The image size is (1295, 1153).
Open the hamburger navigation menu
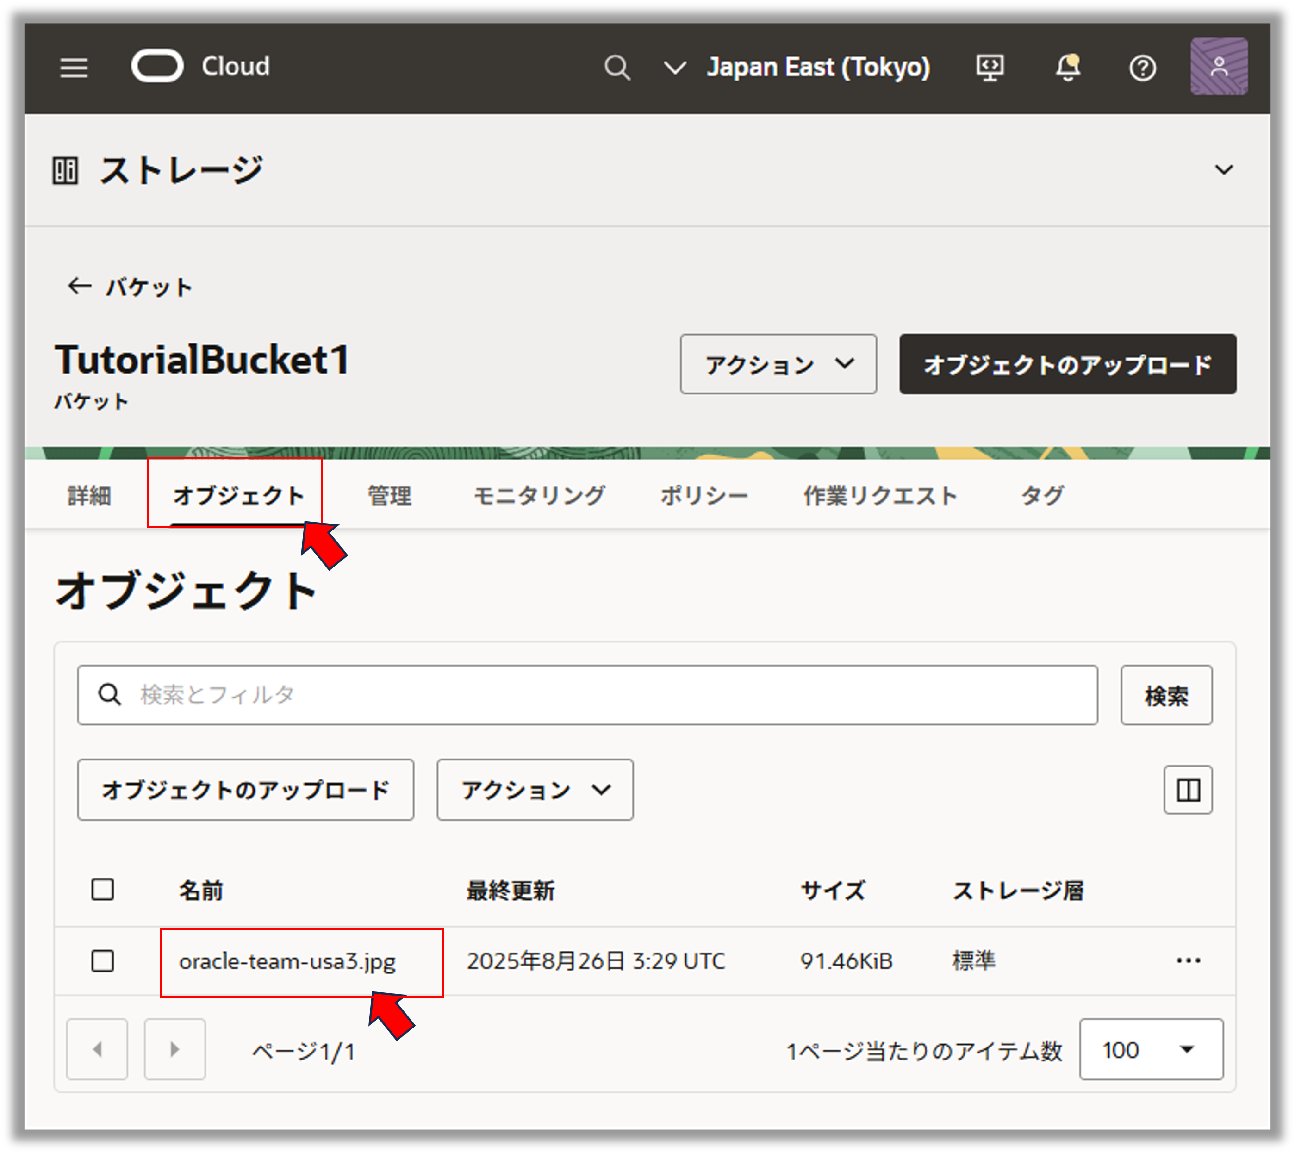74,67
